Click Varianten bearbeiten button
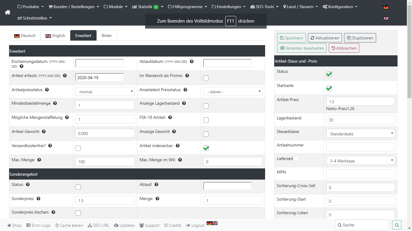Viewport: 412px width, 231px height. tap(302, 48)
